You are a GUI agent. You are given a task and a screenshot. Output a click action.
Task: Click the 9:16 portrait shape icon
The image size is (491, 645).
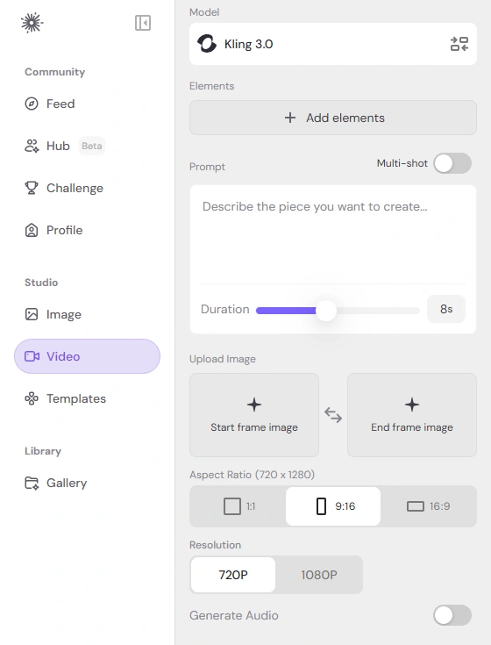(321, 506)
